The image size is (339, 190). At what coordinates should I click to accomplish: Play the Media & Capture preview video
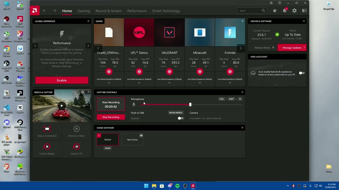click(62, 106)
